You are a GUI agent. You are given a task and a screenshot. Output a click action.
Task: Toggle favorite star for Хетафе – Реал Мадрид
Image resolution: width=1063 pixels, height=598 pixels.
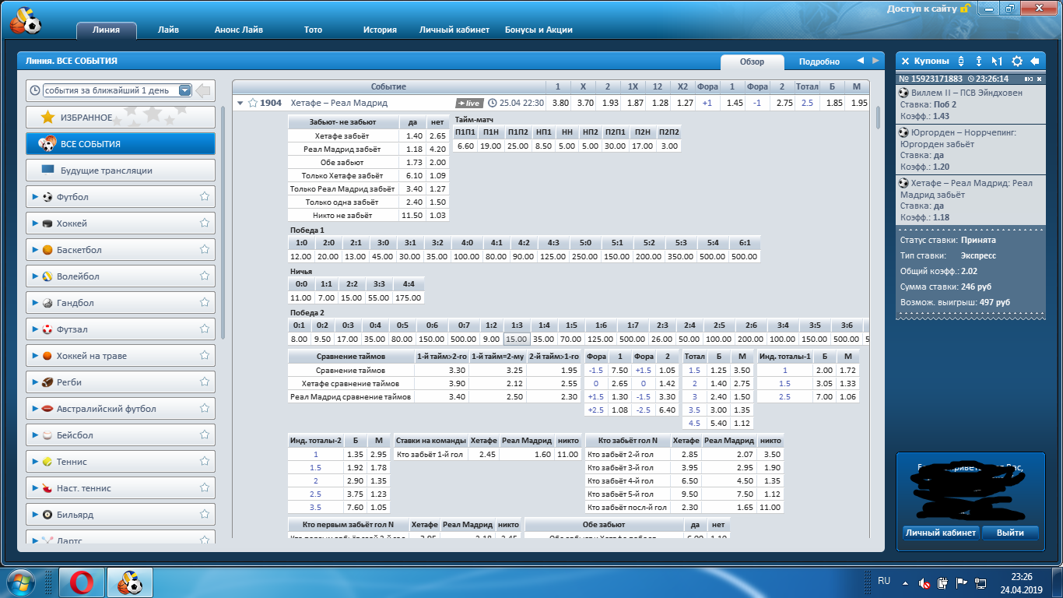[253, 103]
